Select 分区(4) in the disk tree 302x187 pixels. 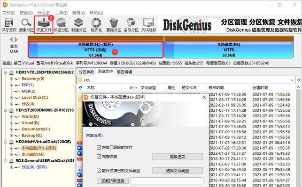click(28, 104)
